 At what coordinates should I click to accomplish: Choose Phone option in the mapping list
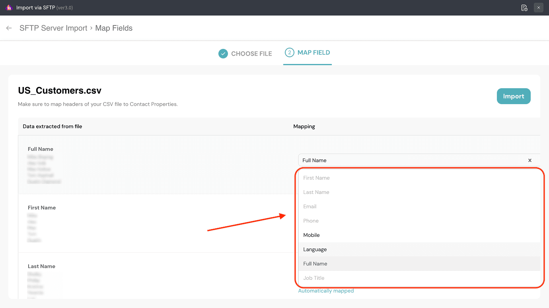[x=311, y=221]
